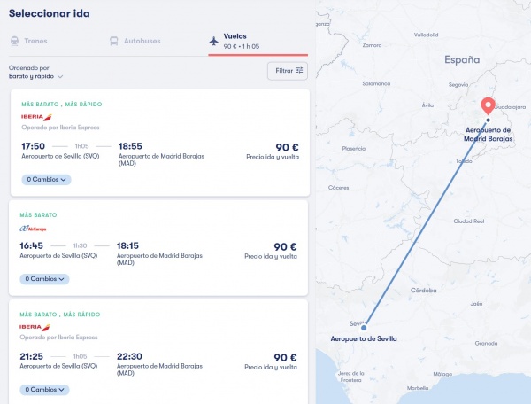Click the airplane icon in Vuelos tab
The width and height of the screenshot is (531, 404).
click(x=213, y=41)
